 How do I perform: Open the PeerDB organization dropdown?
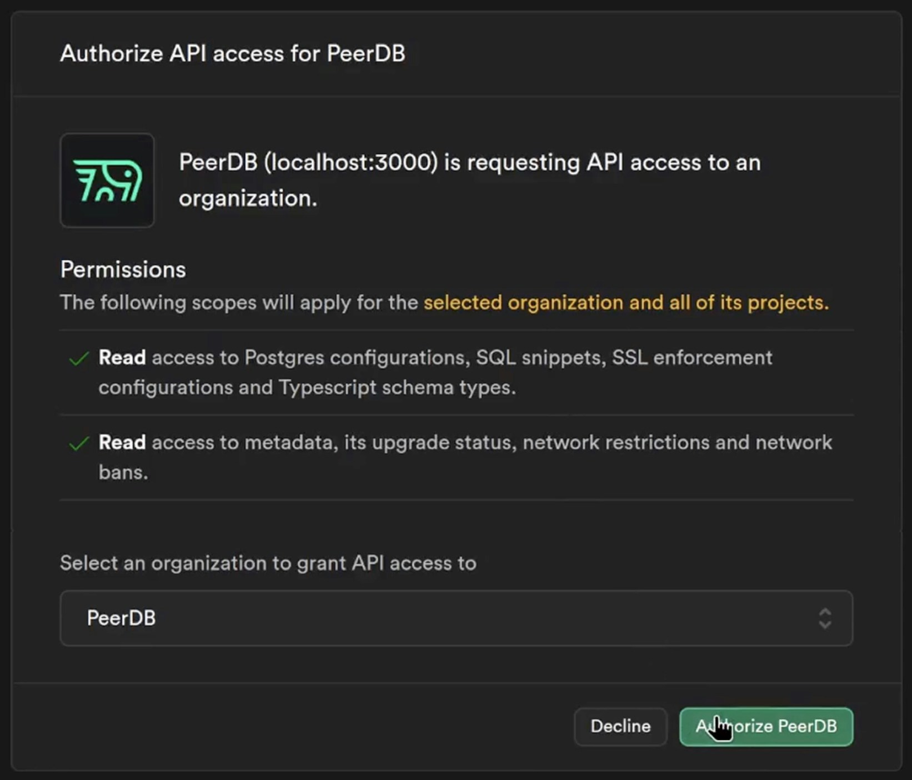(455, 618)
